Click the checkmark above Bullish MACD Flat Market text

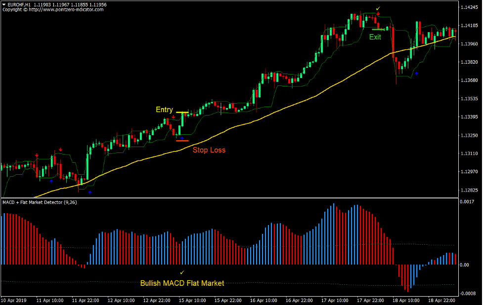(x=183, y=272)
